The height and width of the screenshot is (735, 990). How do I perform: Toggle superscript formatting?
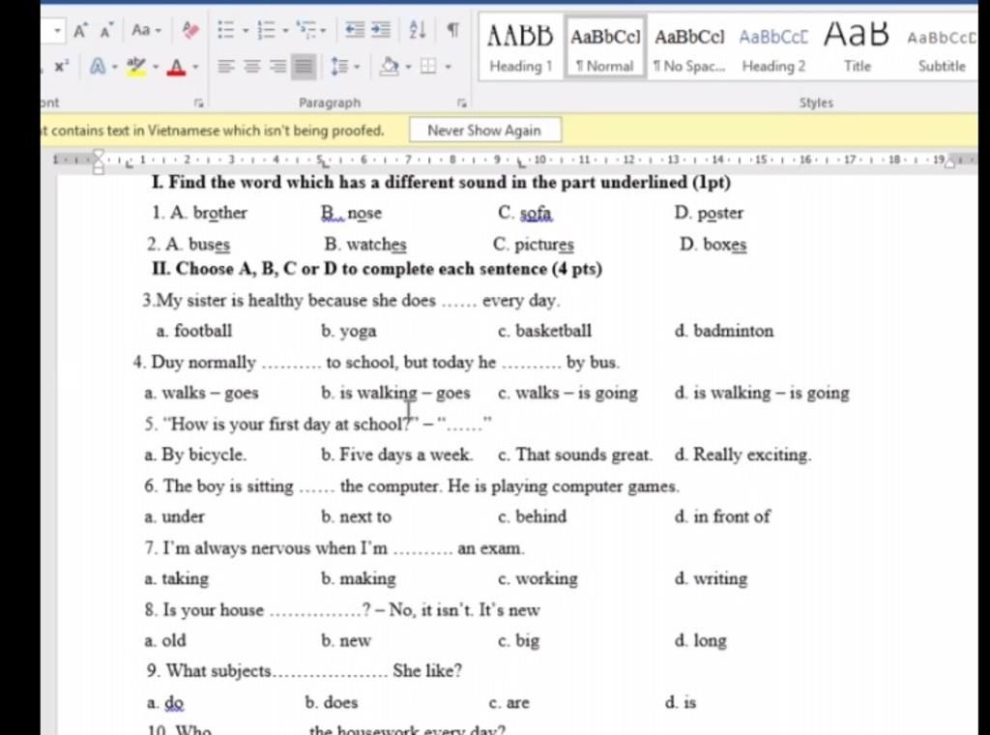click(61, 66)
